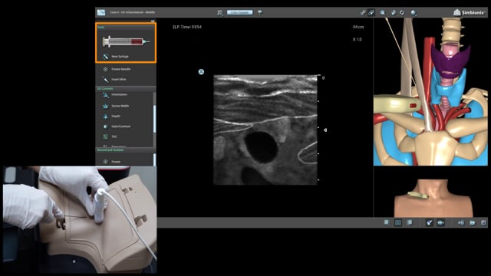Click the globe view icon in top toolbar
Image resolution: width=491 pixels, height=276 pixels.
(414, 12)
